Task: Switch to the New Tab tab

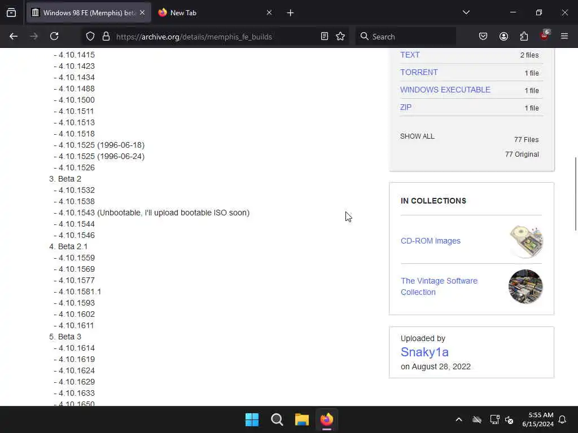Action: point(215,13)
